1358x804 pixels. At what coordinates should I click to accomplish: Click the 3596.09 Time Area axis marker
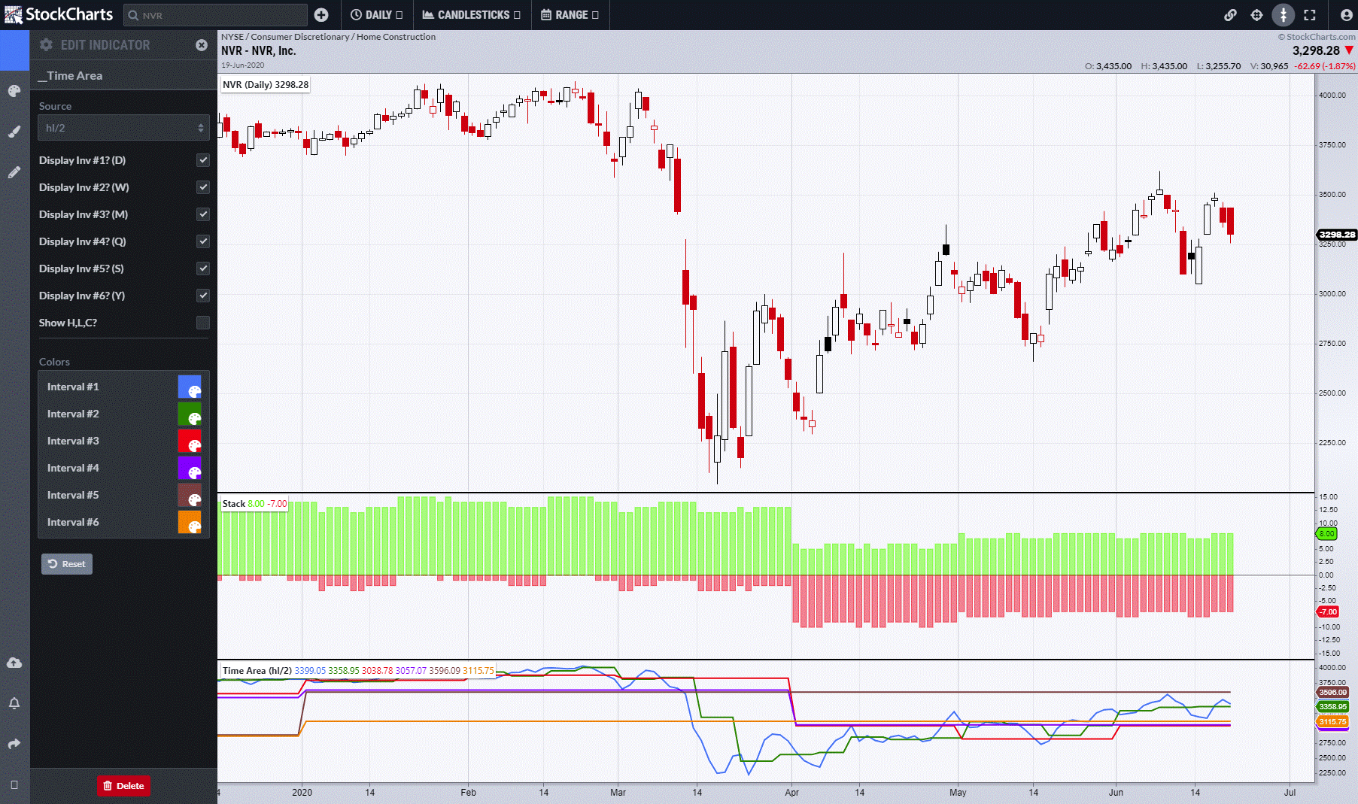coord(1333,692)
